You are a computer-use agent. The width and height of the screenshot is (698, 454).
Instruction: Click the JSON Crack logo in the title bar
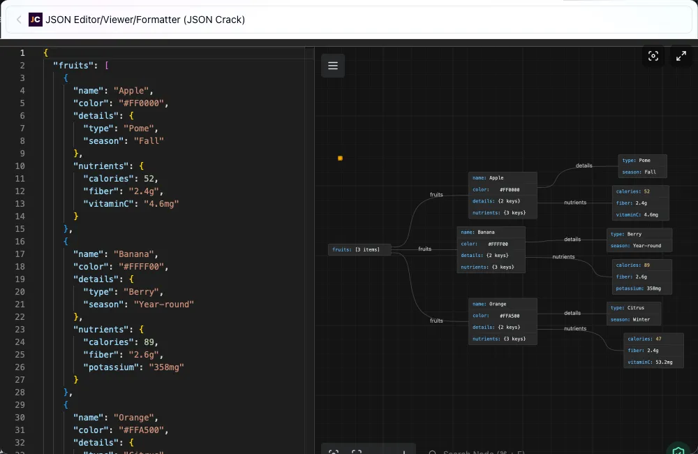tap(35, 20)
